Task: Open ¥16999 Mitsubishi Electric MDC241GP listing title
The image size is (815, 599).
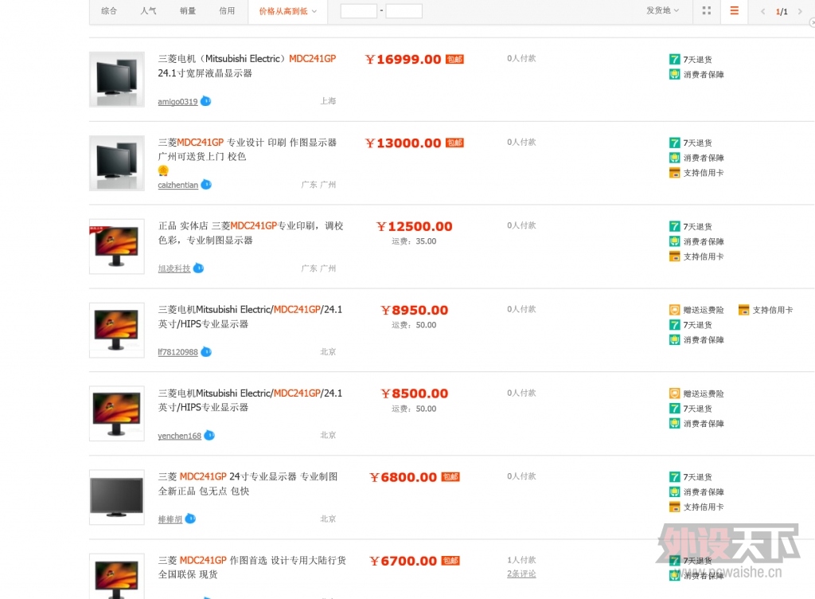Action: coord(248,66)
